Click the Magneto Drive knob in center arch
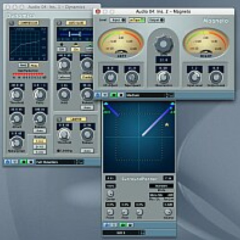The width and height of the screenshot is (240, 240). tap(163, 44)
